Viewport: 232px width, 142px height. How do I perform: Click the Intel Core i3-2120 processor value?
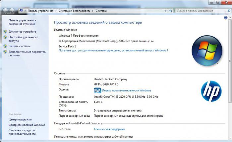coord(126,97)
